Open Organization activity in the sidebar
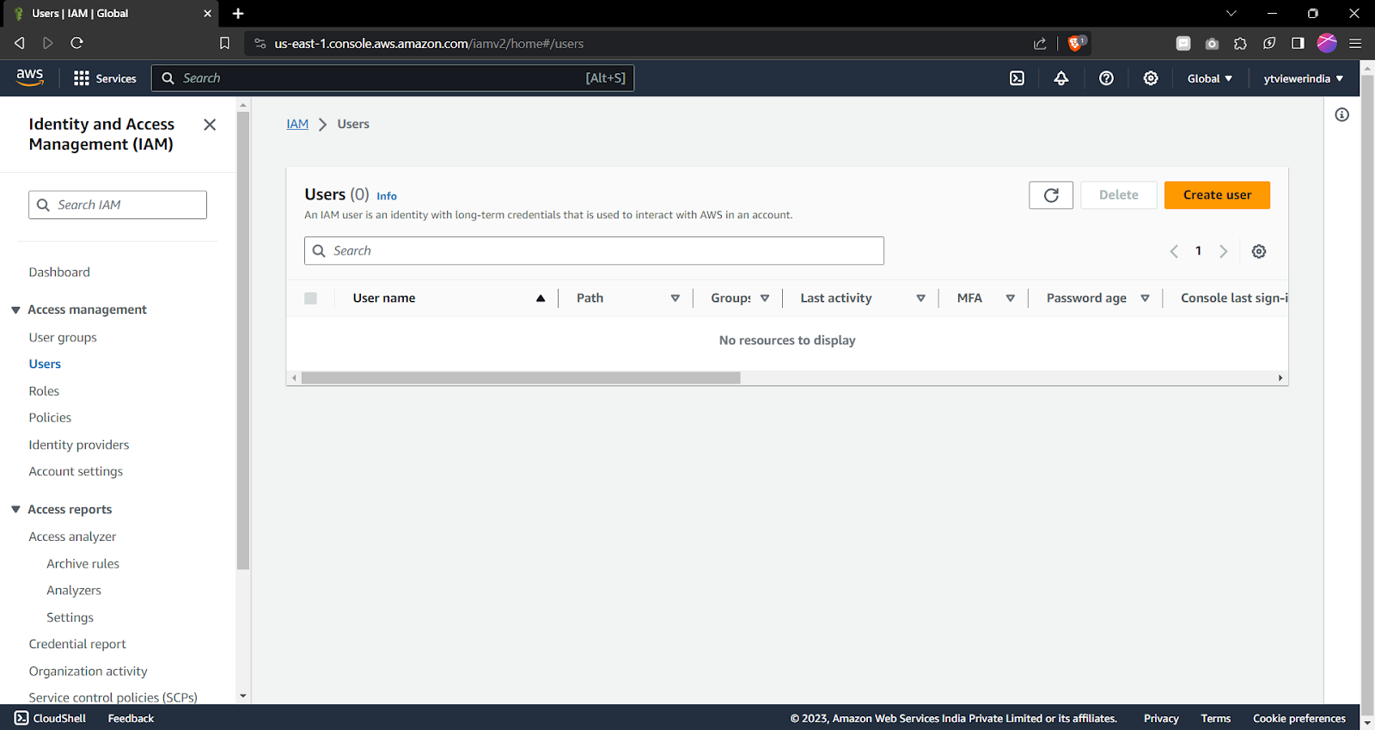 88,671
